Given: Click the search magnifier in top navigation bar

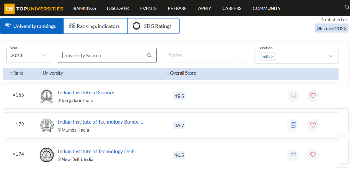Looking at the screenshot, I should [x=347, y=7].
